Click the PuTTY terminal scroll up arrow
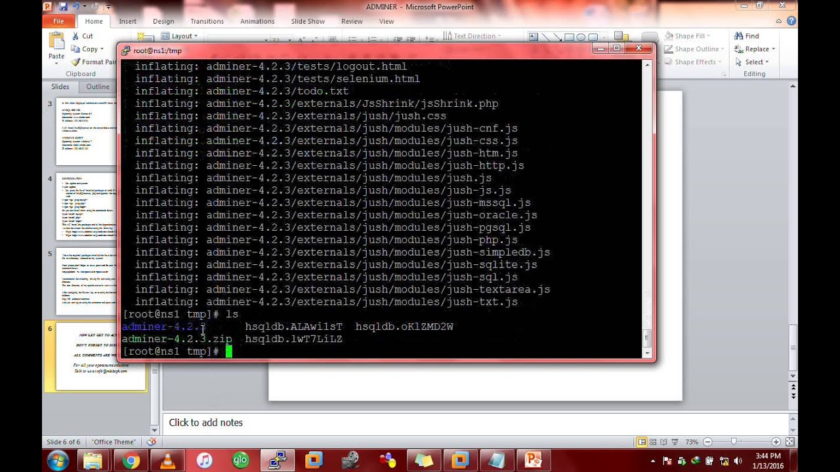The image size is (840, 472). (646, 65)
